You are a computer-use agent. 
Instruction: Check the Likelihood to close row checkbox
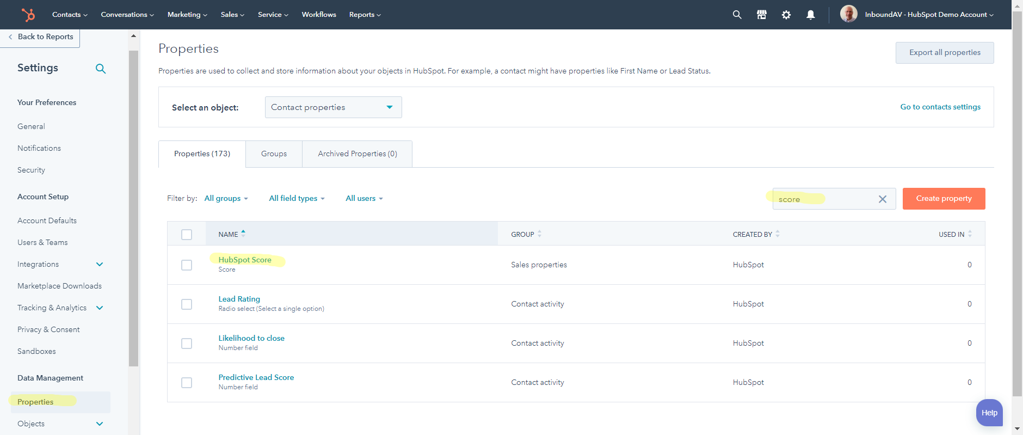point(187,344)
